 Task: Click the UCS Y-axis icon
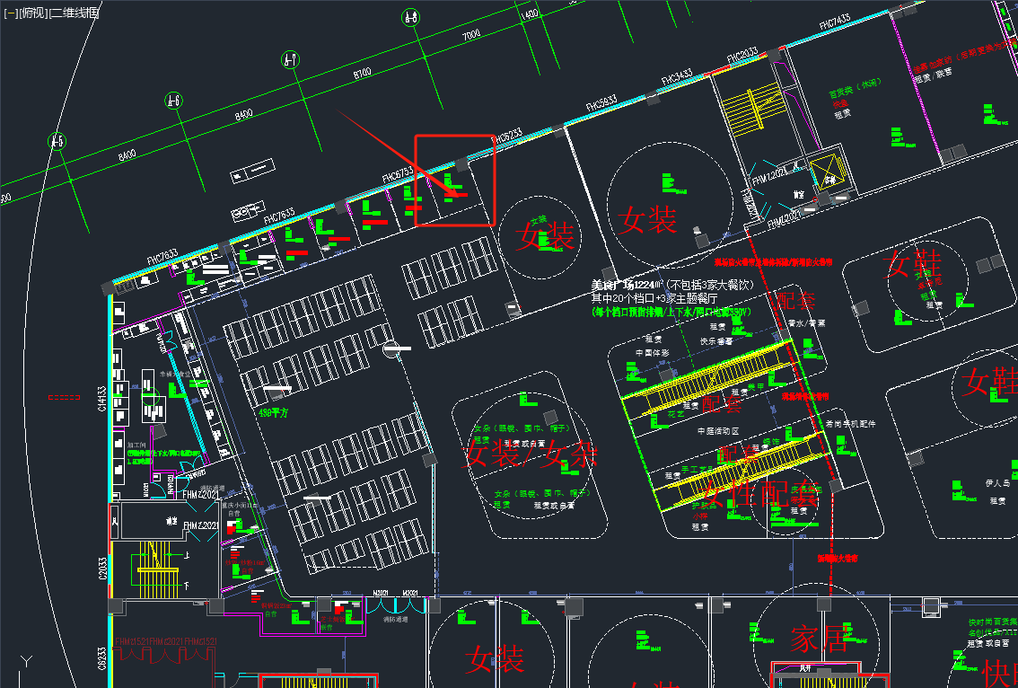pos(28,664)
